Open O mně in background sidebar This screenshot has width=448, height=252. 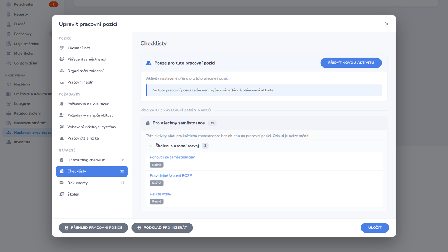tap(20, 24)
